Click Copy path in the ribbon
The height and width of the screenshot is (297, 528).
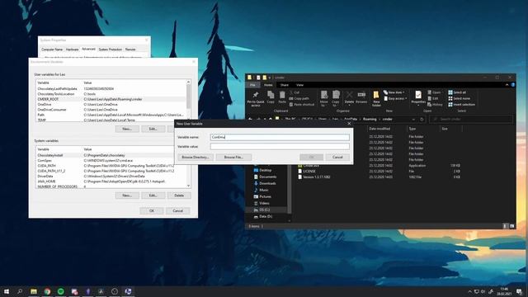pos(299,98)
